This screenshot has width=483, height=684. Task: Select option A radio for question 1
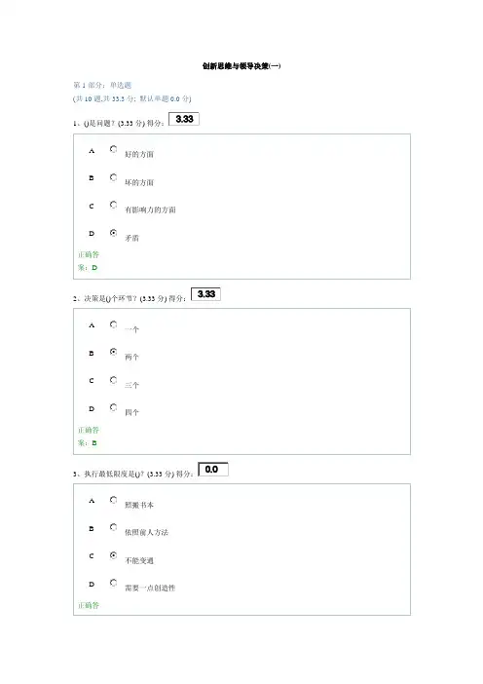113,149
